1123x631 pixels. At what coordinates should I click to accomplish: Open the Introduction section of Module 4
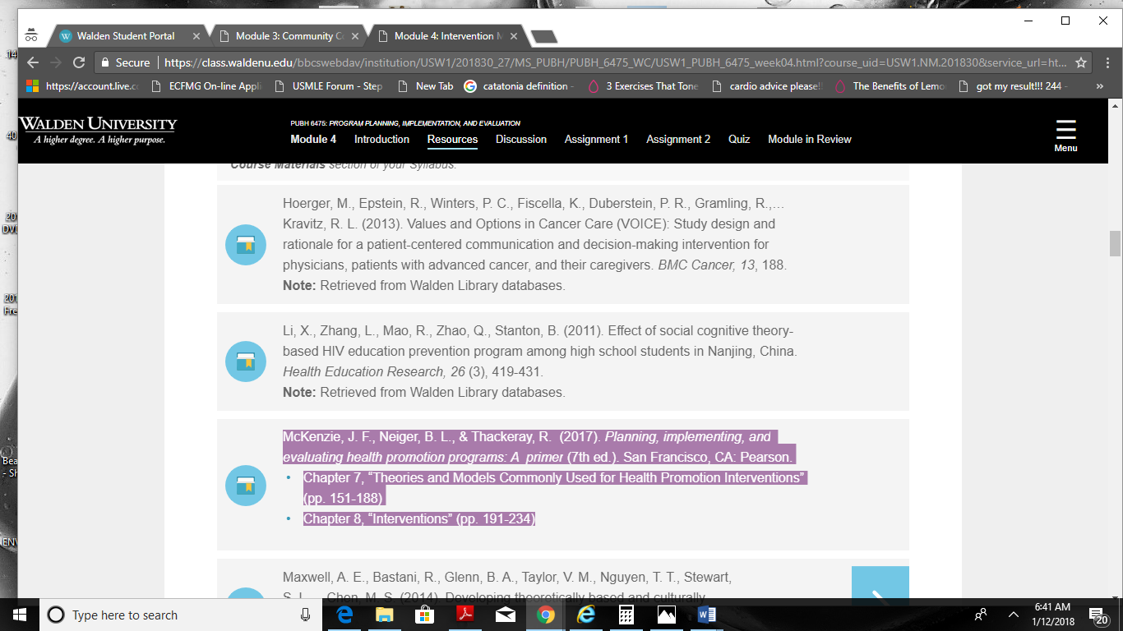pos(381,139)
